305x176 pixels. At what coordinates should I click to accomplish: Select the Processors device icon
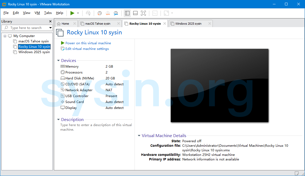(x=62, y=72)
